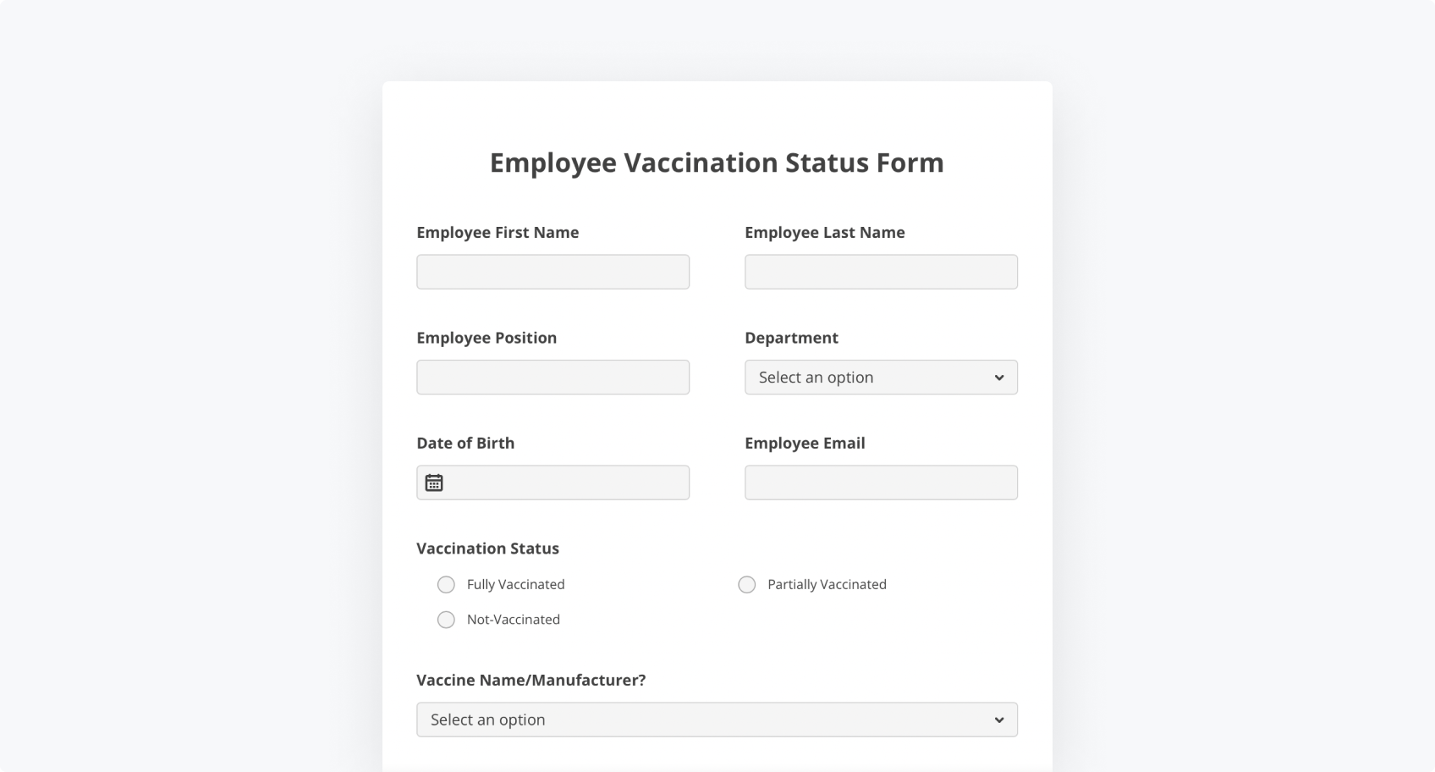Open the Department select box
The height and width of the screenshot is (772, 1435).
tap(863, 378)
